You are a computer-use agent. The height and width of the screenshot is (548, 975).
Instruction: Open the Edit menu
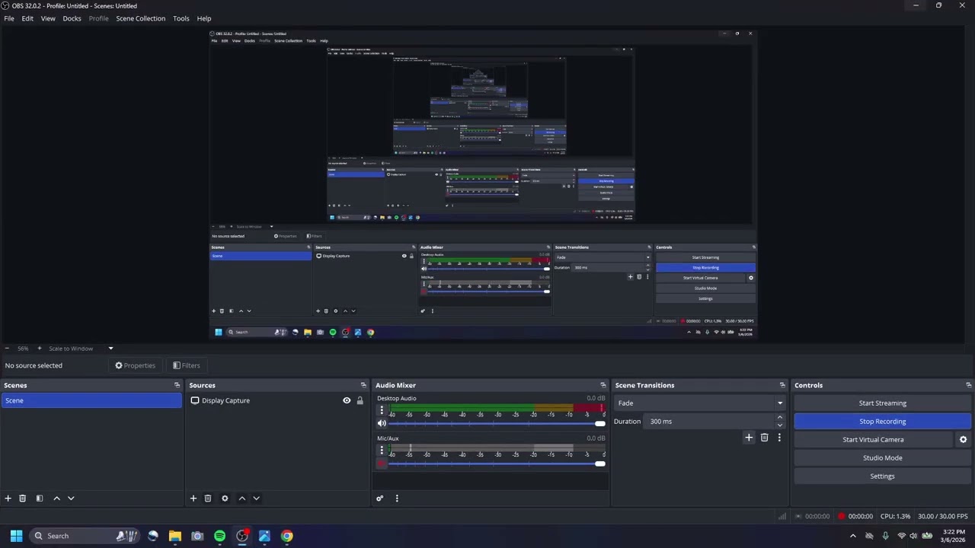point(27,18)
